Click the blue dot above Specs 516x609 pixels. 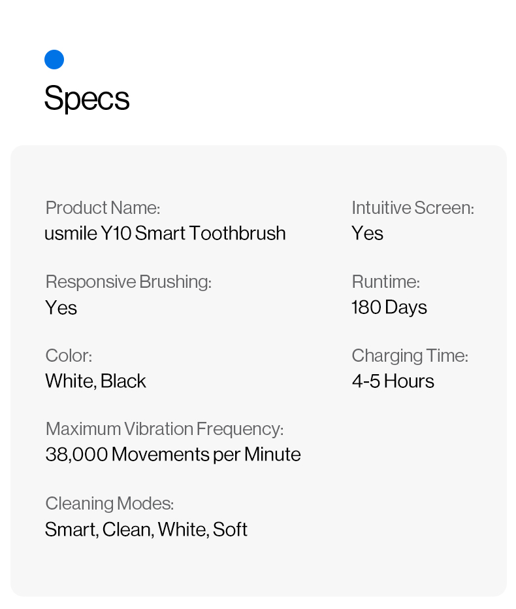54,60
